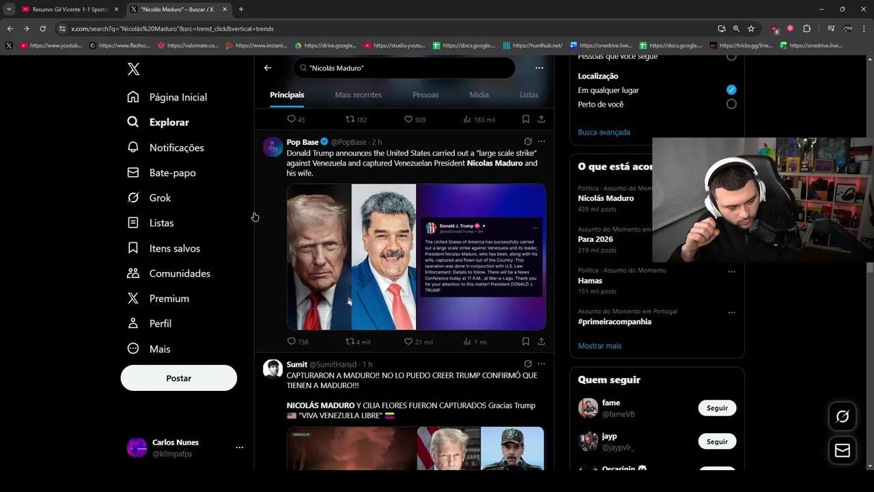
Task: Click the Perfil person icon
Action: (x=133, y=323)
